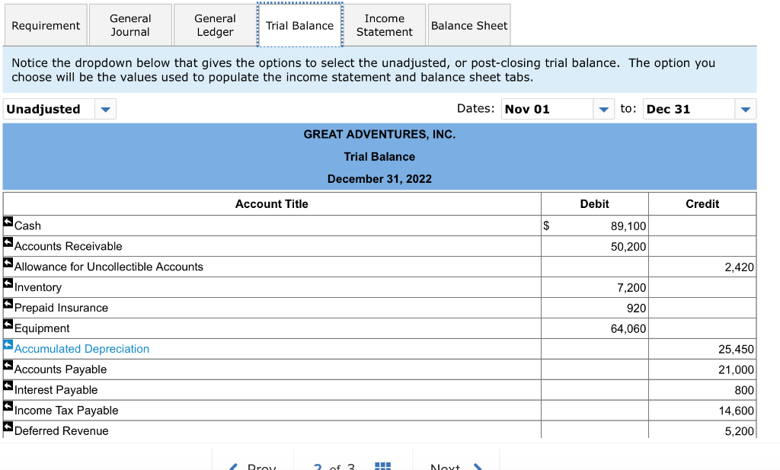Image resolution: width=780 pixels, height=470 pixels.
Task: Click the ledger arrow icon beside Deferred Revenue
Action: click(x=8, y=427)
